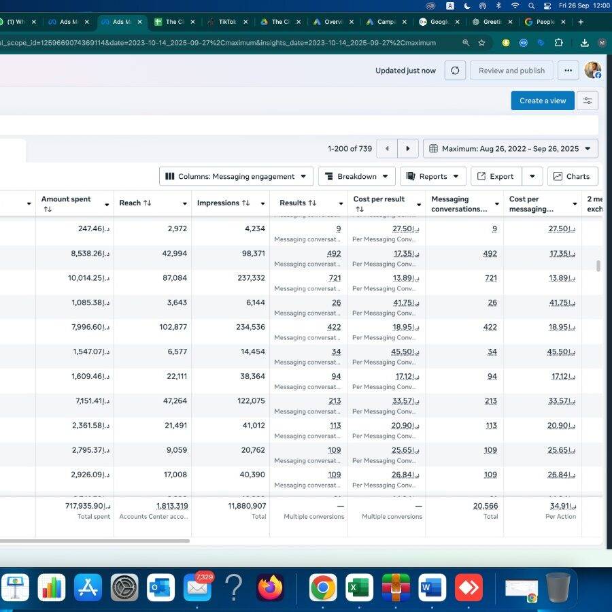Go to next page of results
This screenshot has height=612, width=612.
(407, 148)
